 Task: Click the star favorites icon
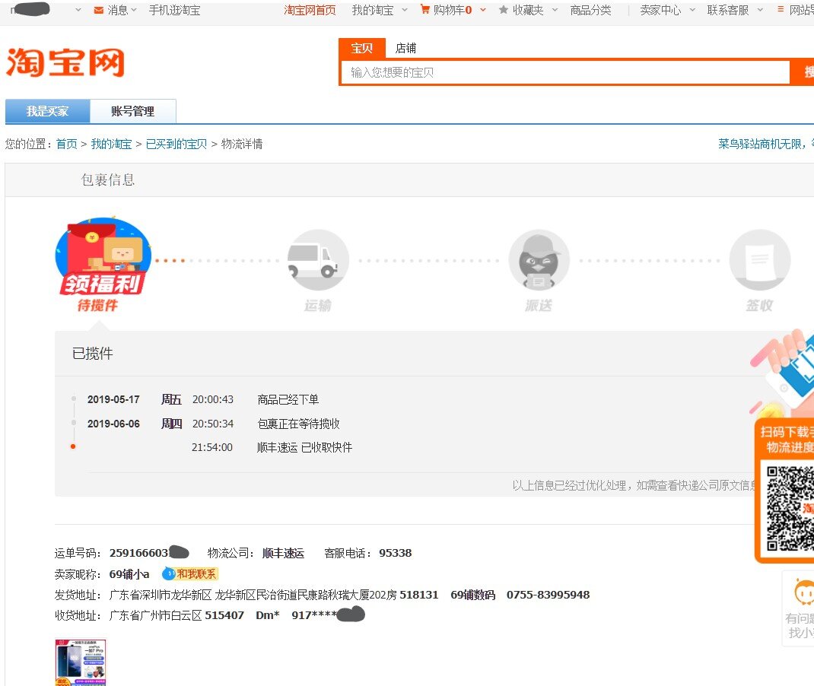click(503, 9)
